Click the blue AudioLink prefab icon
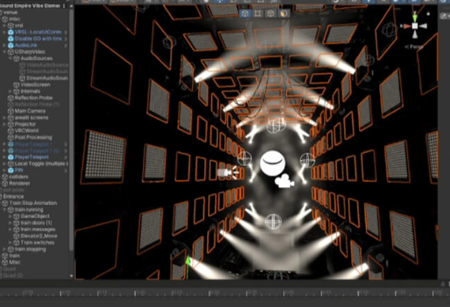This screenshot has width=450, height=307. [11, 45]
